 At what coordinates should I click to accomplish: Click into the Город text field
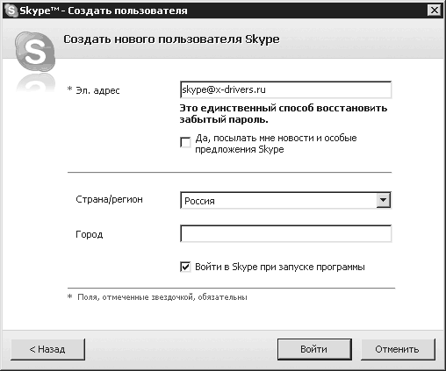pos(285,233)
